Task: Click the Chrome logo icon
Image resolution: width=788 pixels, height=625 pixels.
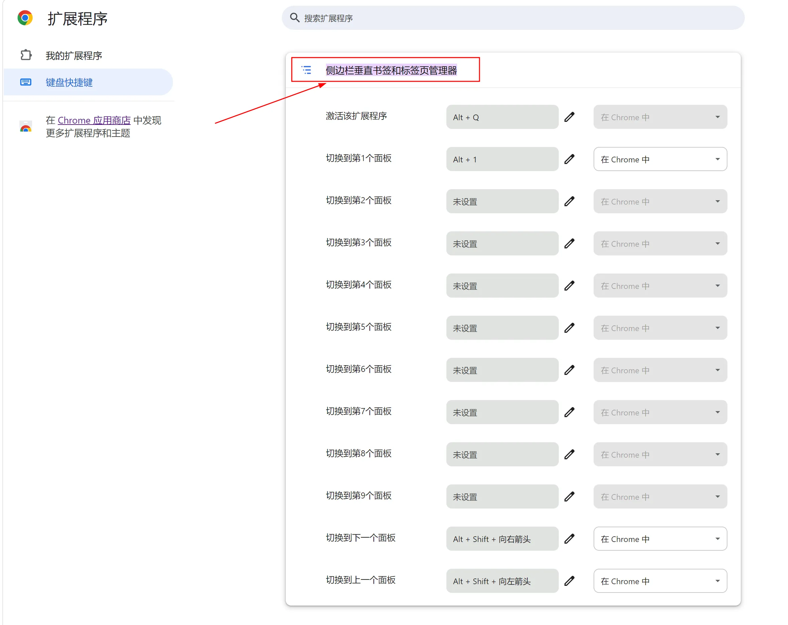Action: 25,18
